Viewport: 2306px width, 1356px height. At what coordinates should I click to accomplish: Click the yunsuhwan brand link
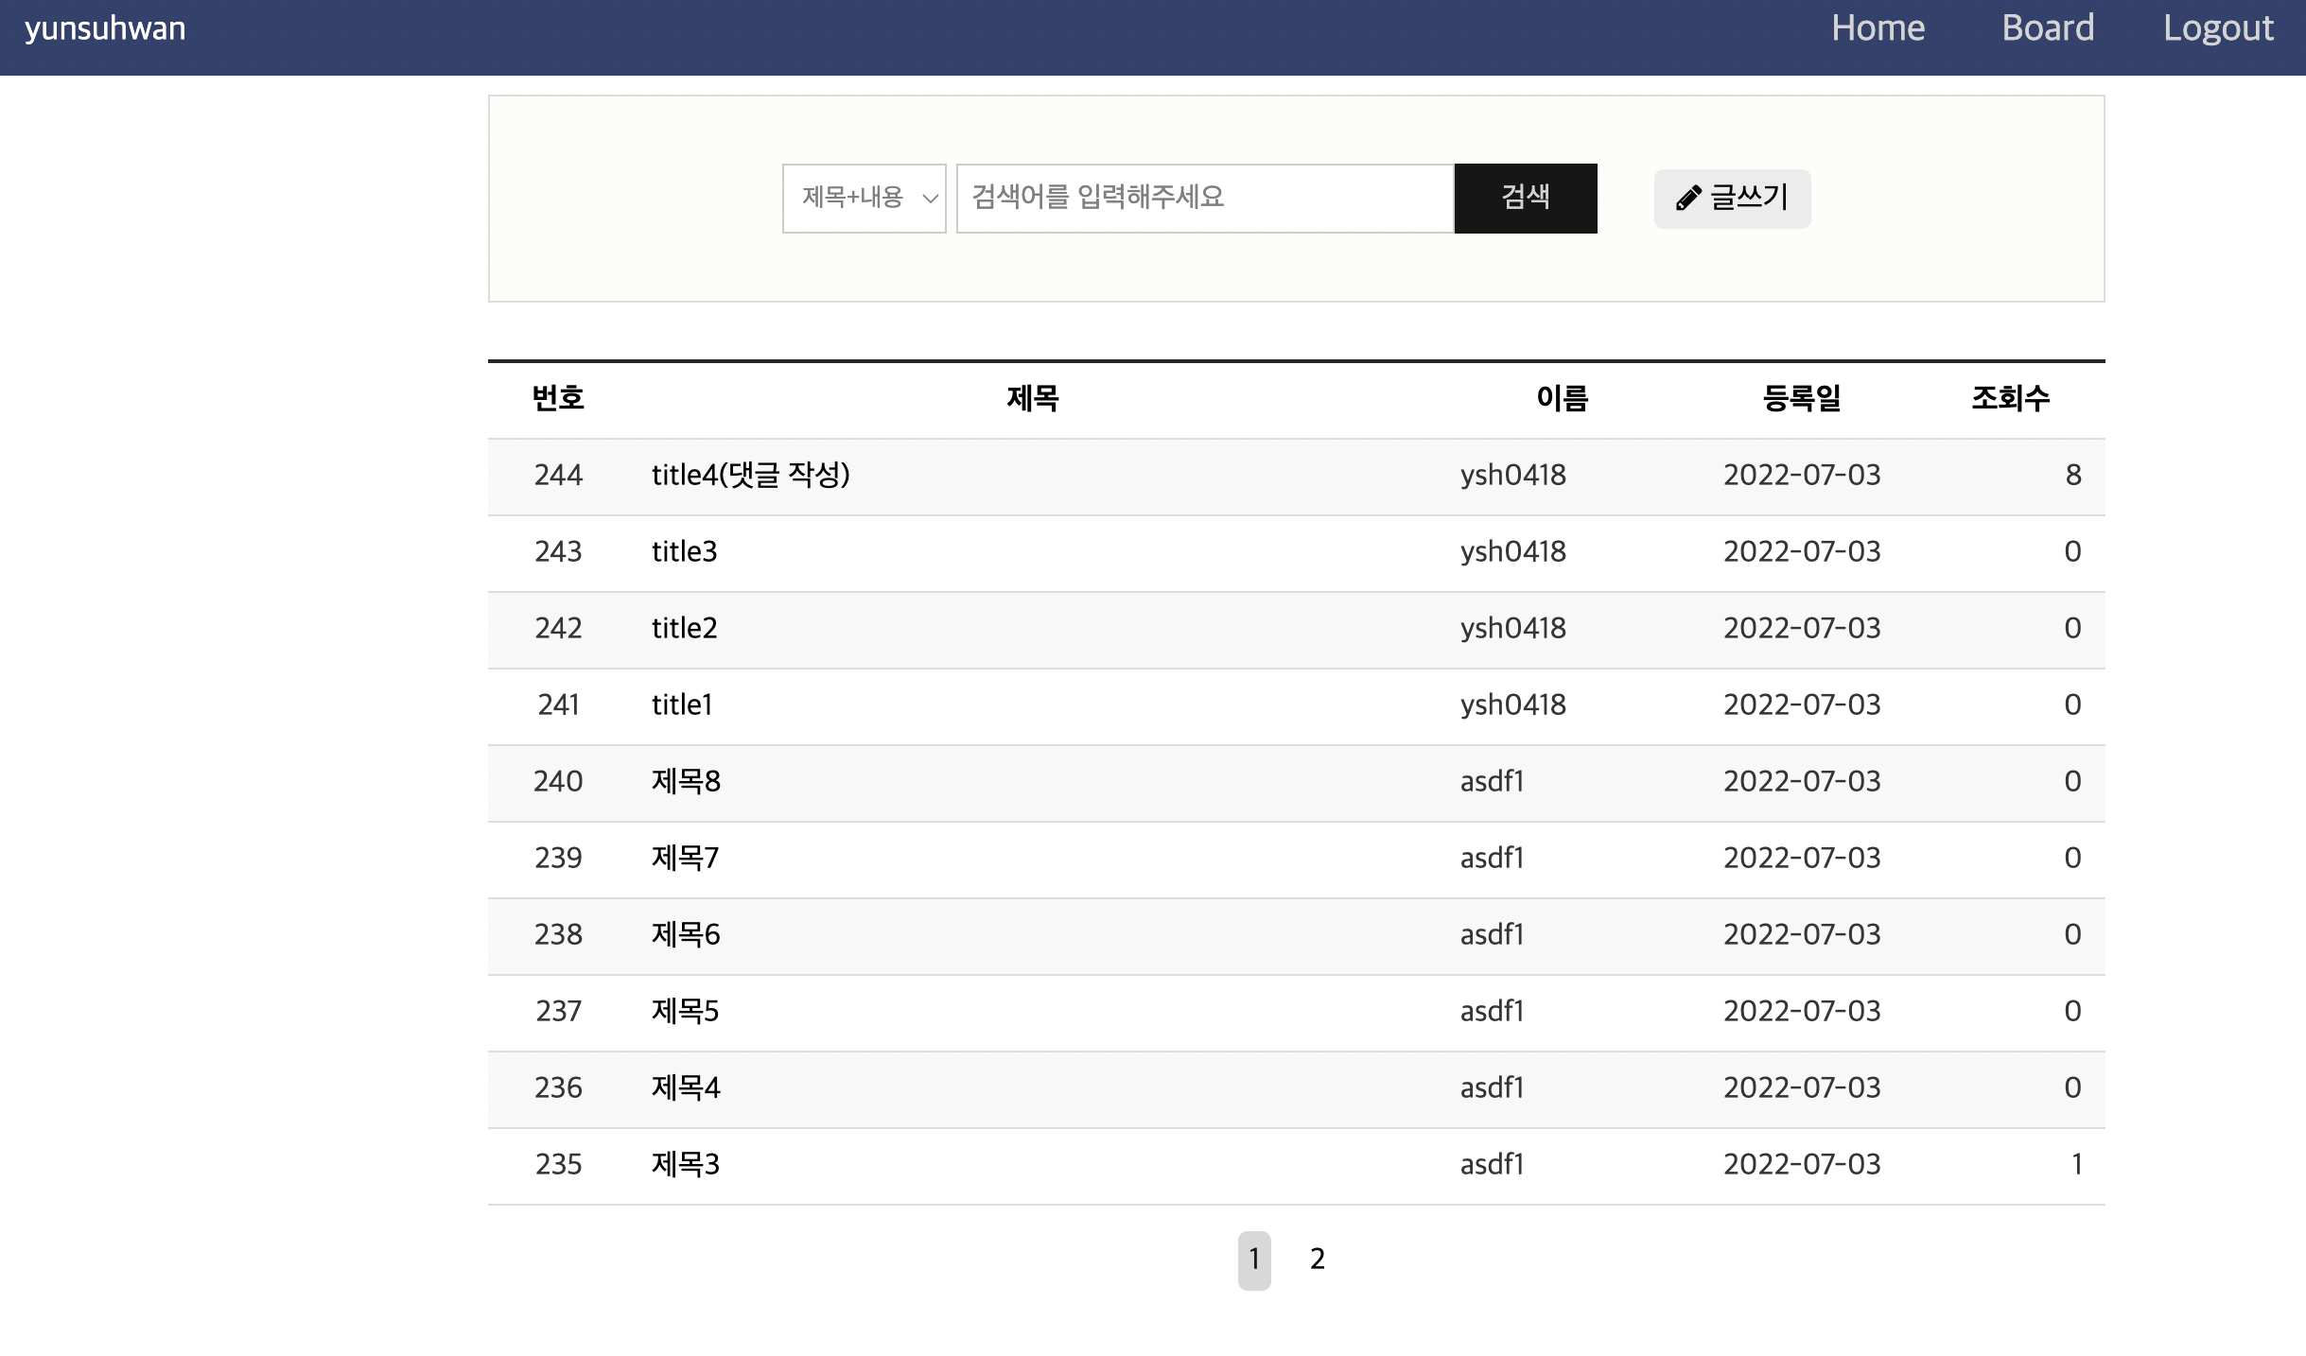tap(104, 27)
